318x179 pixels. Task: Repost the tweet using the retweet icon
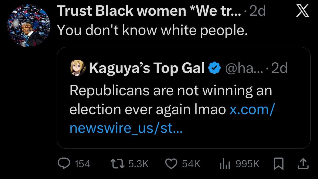(x=117, y=164)
